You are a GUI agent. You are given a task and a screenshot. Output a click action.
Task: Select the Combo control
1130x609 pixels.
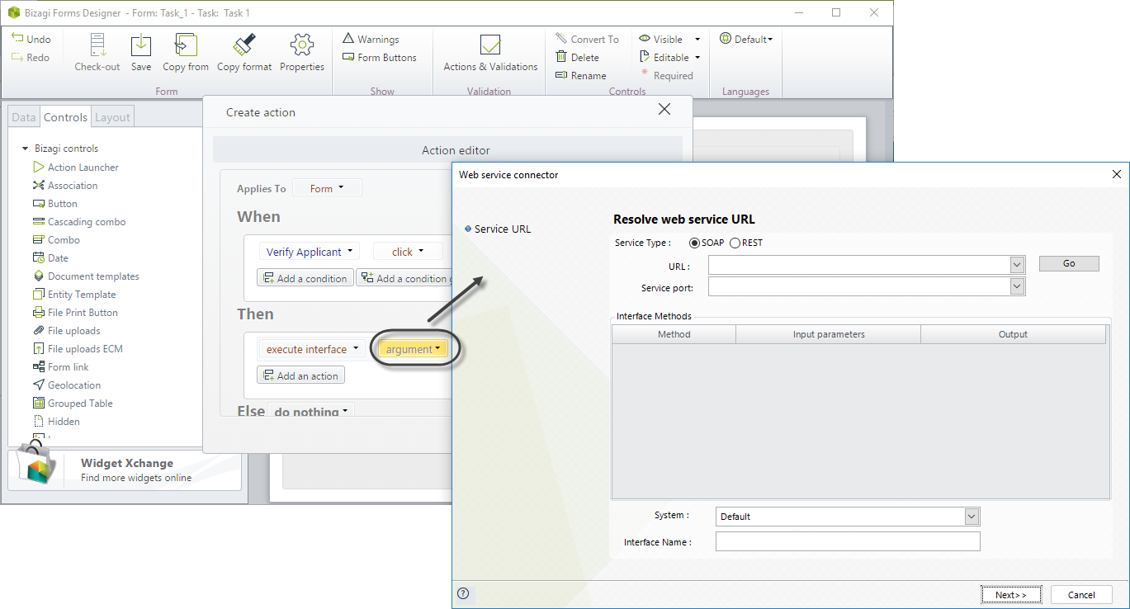coord(56,239)
